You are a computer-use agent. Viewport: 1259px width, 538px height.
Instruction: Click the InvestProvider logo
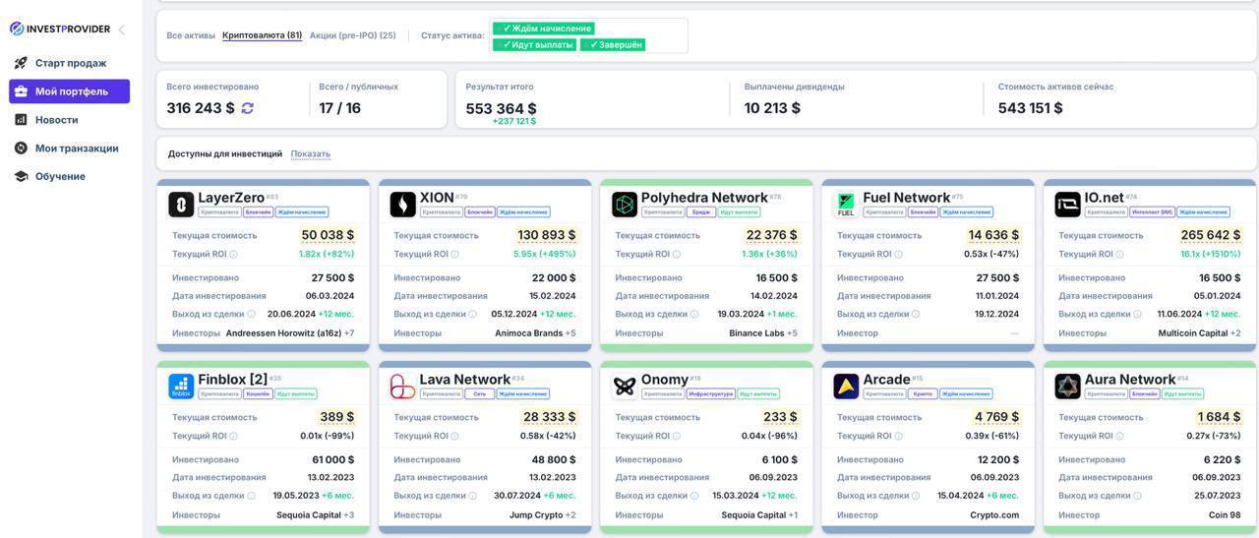point(60,29)
